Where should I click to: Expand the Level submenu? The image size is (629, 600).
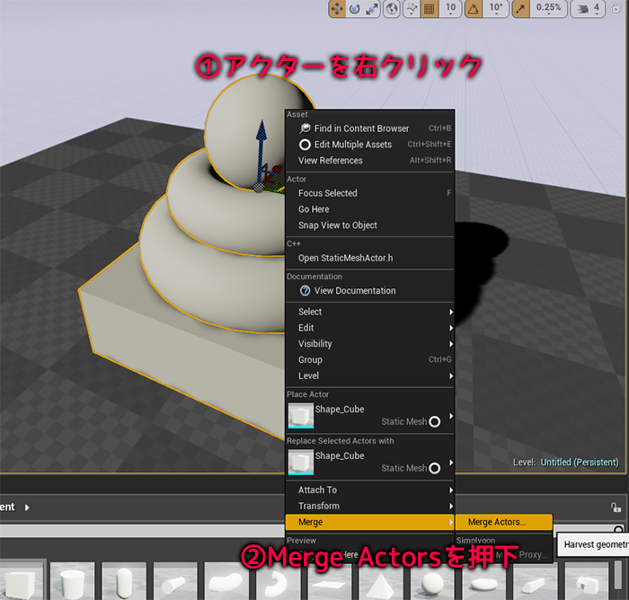coord(369,375)
